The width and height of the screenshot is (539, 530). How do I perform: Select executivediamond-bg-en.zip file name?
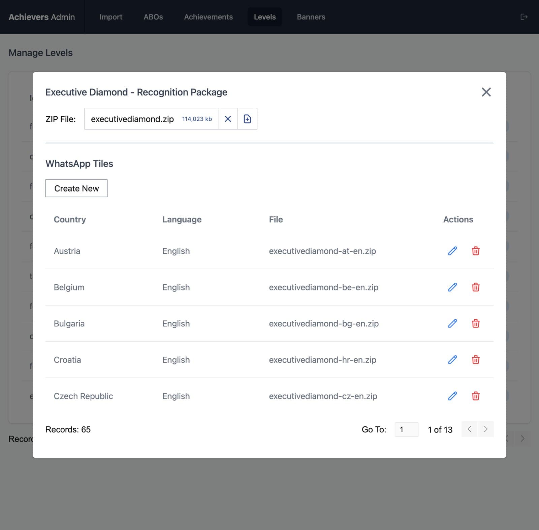pos(324,324)
